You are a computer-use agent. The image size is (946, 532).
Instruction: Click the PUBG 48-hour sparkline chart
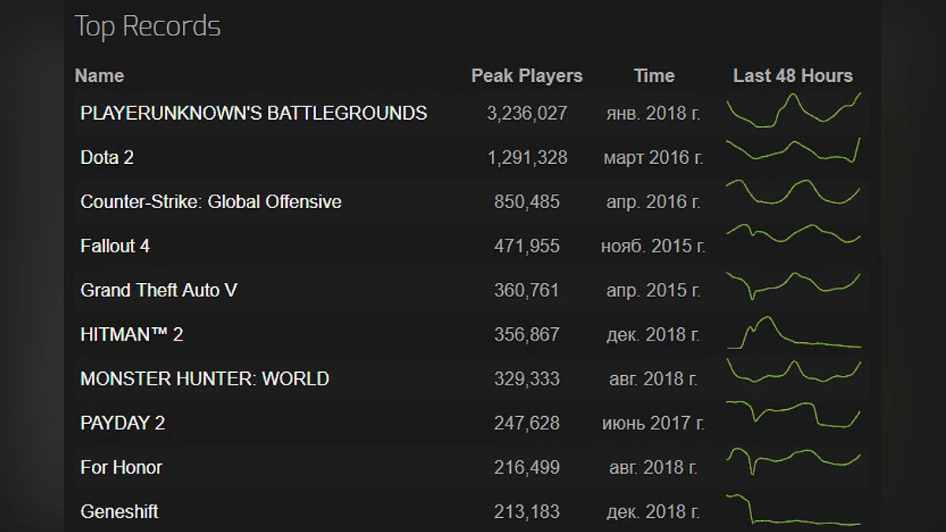(x=793, y=110)
